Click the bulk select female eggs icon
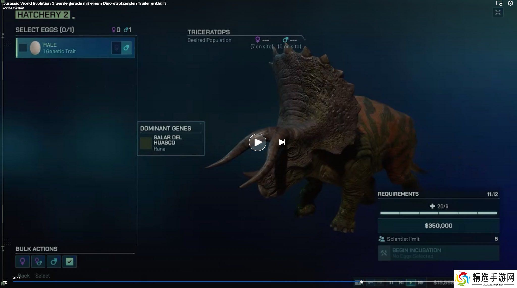 click(x=22, y=262)
